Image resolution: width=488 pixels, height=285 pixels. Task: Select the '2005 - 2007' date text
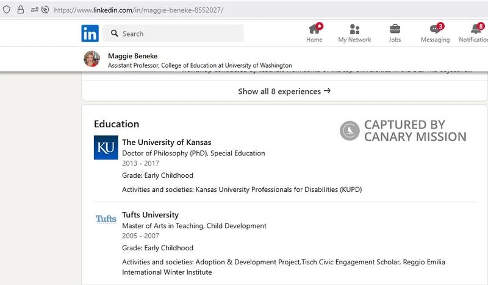click(x=140, y=236)
